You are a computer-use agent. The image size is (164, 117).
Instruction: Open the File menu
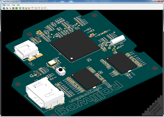coord(4,5)
